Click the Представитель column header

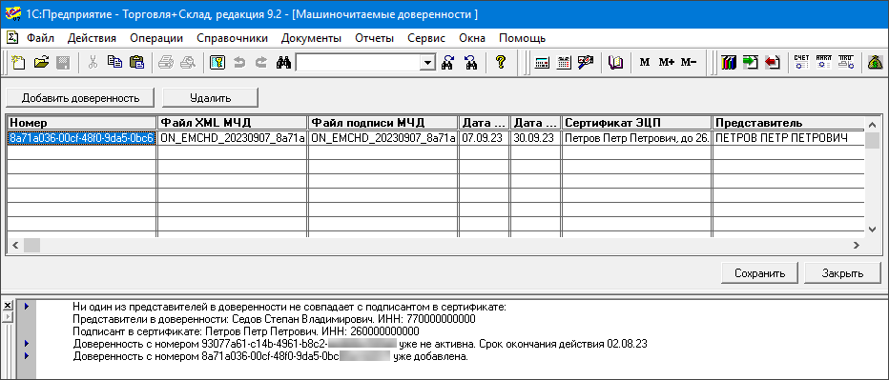pyautogui.click(x=788, y=123)
